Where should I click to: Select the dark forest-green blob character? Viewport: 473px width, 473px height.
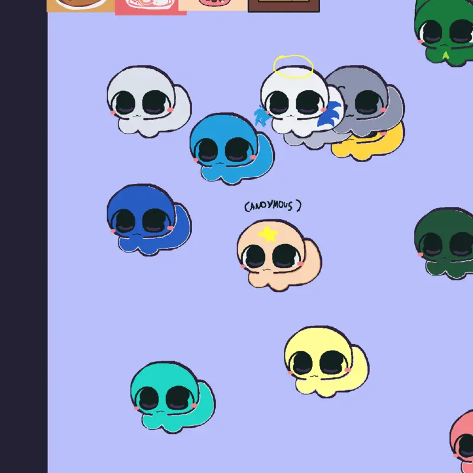coord(444,244)
